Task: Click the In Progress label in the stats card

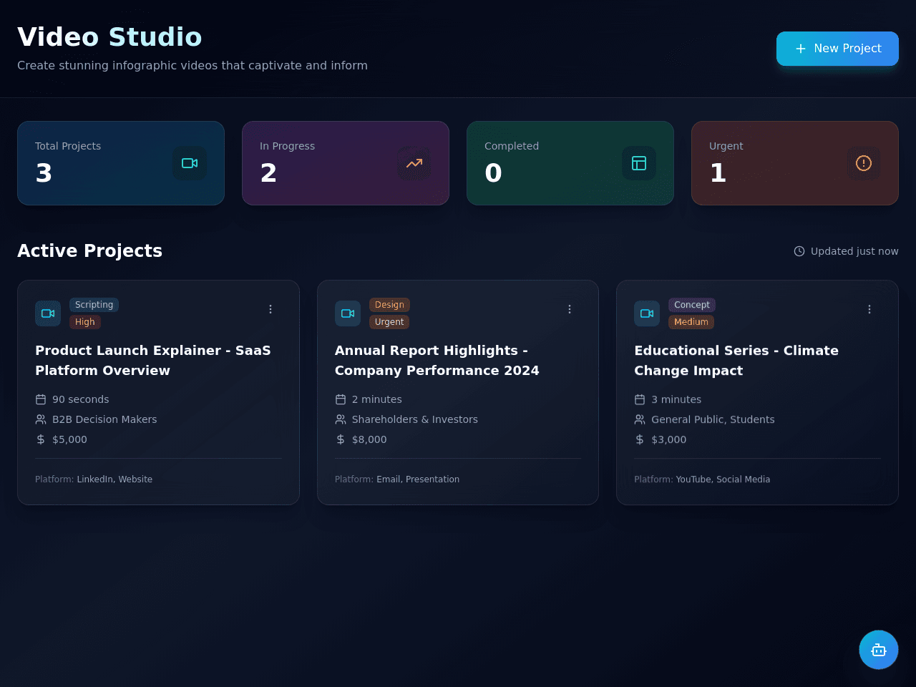Action: tap(287, 146)
